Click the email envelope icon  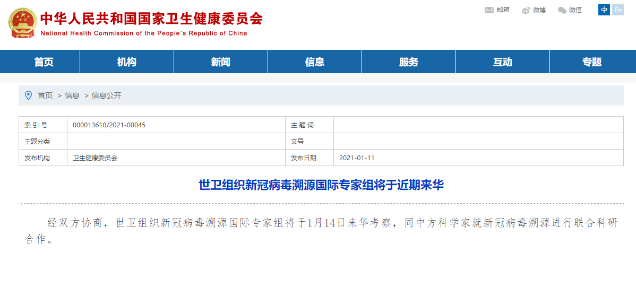coord(489,10)
